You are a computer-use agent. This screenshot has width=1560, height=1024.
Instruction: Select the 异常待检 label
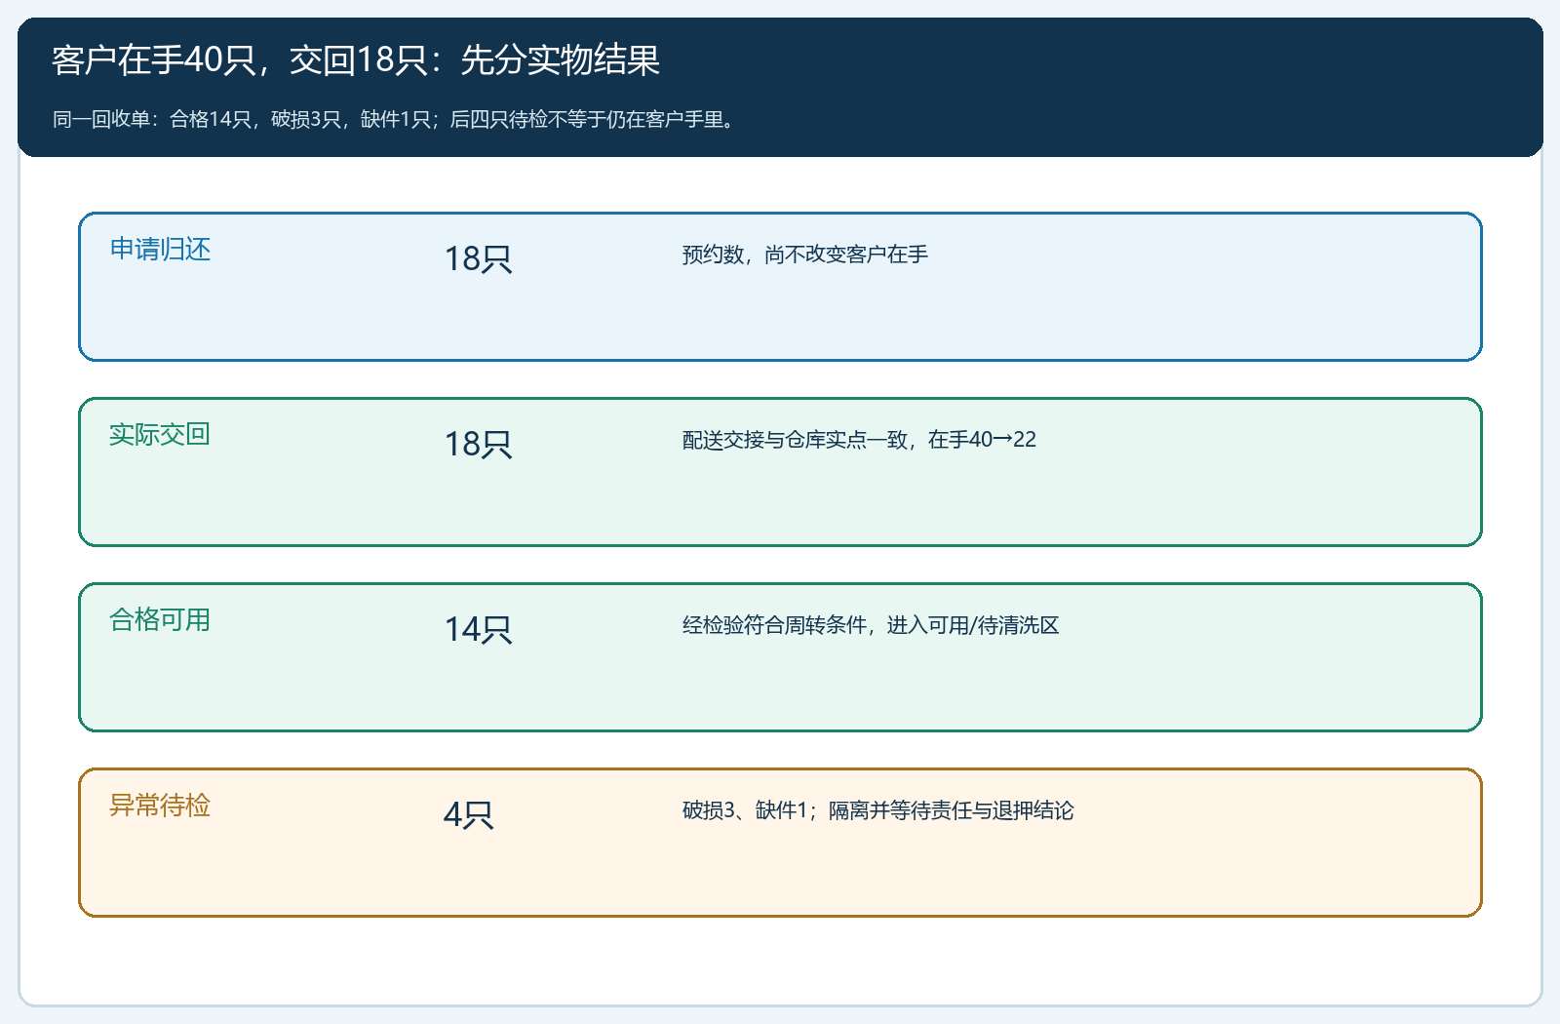160,806
